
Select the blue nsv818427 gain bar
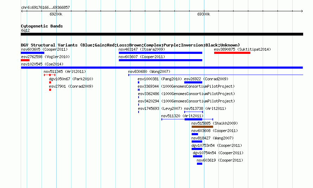pos(197,142)
